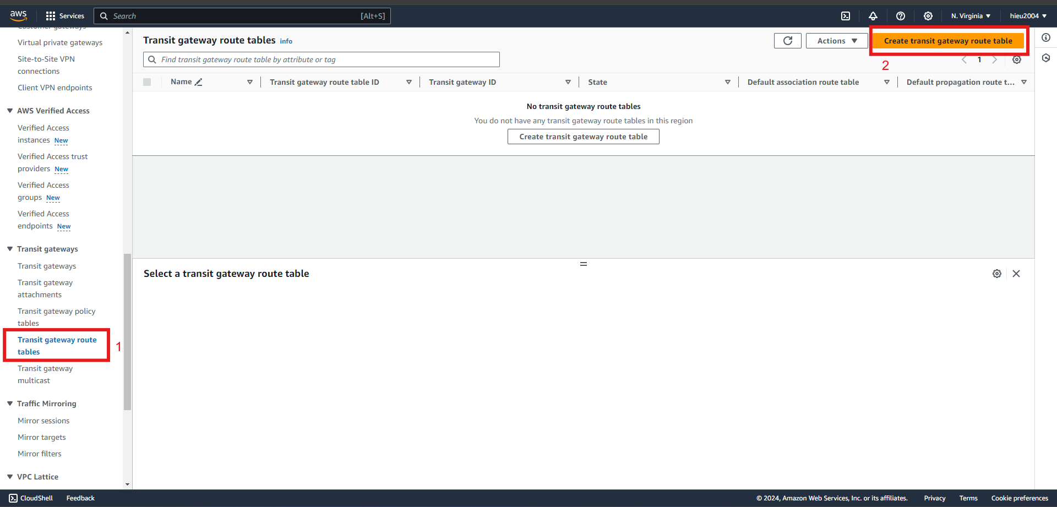The image size is (1057, 507).
Task: Edit the Name column pencil icon
Action: pyautogui.click(x=199, y=82)
